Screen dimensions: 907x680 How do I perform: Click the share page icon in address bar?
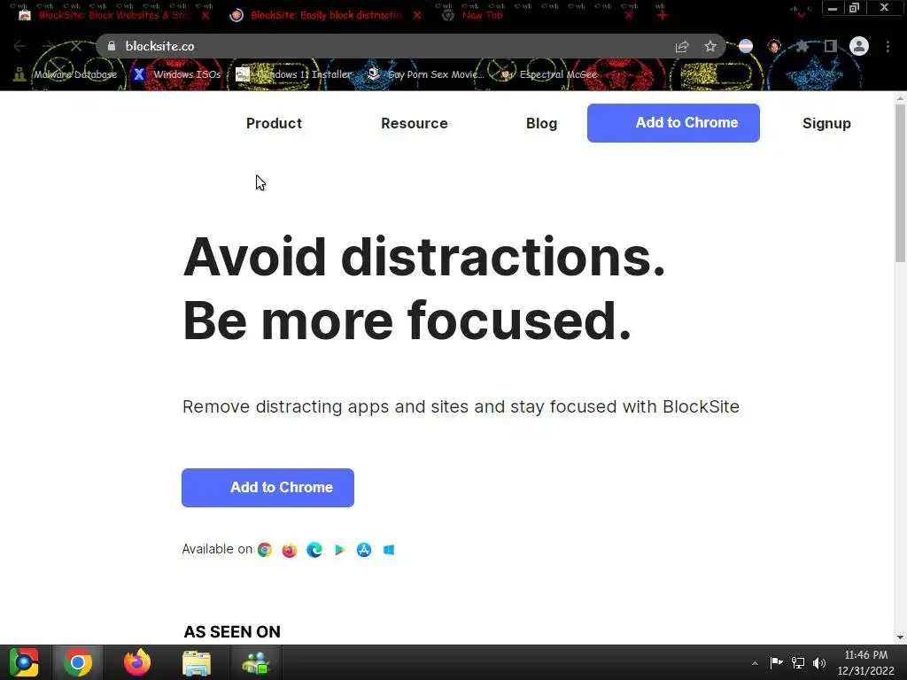click(x=682, y=47)
